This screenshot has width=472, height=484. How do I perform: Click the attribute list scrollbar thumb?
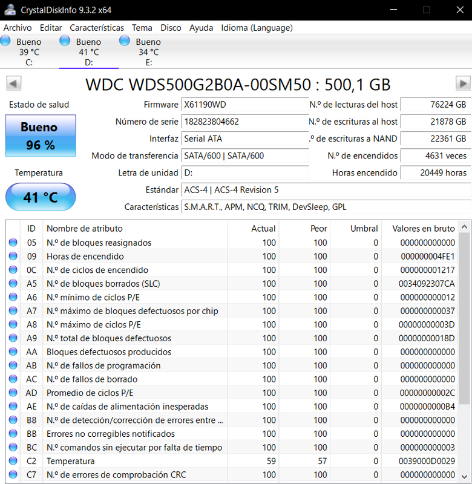pos(464,319)
